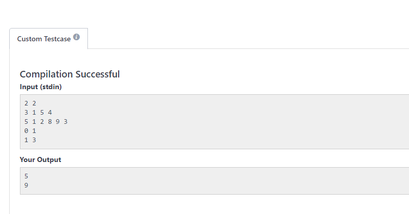Click the digit 4 ending second input line

coord(50,112)
